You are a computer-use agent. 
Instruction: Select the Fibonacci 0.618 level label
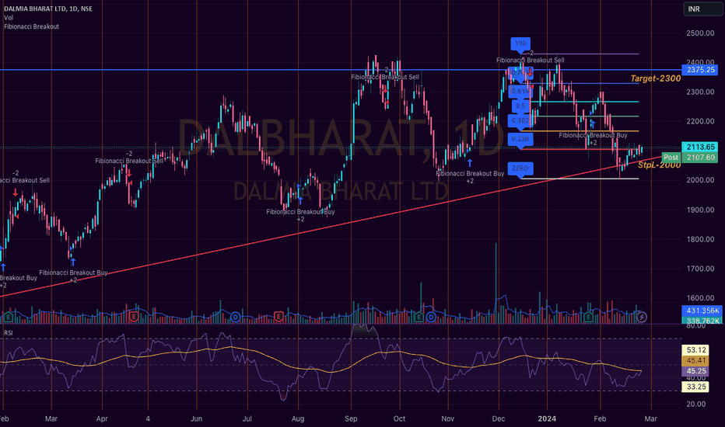[x=520, y=91]
